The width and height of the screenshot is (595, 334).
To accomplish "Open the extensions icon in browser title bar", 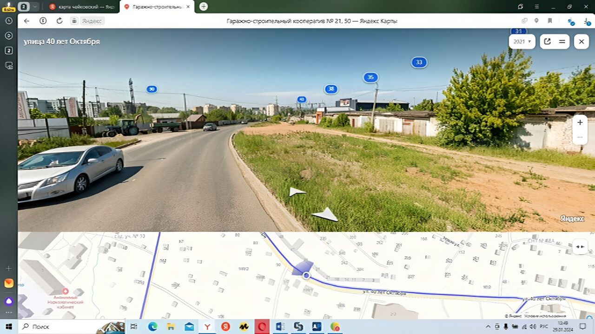I will pos(521,6).
